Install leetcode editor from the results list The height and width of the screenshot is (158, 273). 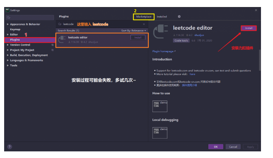[138, 37]
